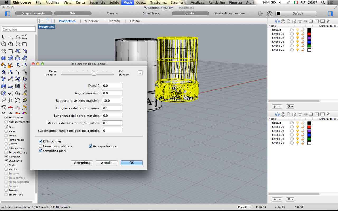Viewport: 338px width, 211px height.
Task: Toggle the right sidebar icon
Action: click(330, 13)
